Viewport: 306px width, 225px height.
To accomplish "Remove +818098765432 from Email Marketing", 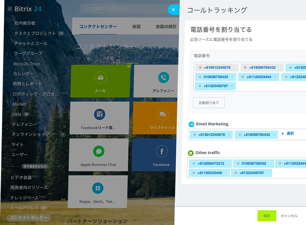I will point(274,135).
